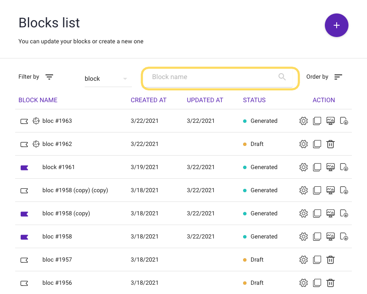Delete draft bloc #1962 with trash icon
This screenshot has height=294, width=367.
[x=331, y=144]
